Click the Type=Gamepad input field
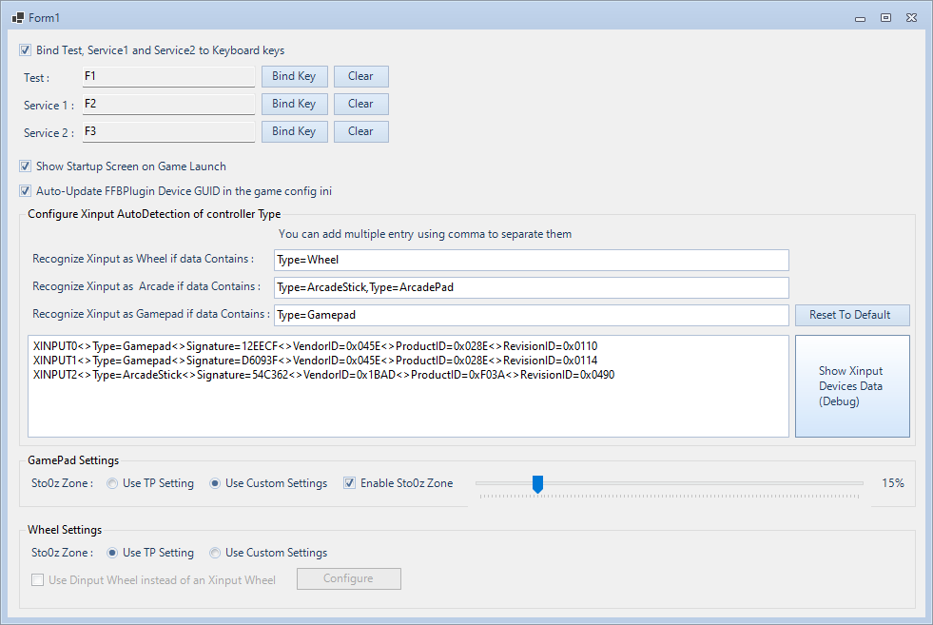This screenshot has height=625, width=933. pos(532,315)
